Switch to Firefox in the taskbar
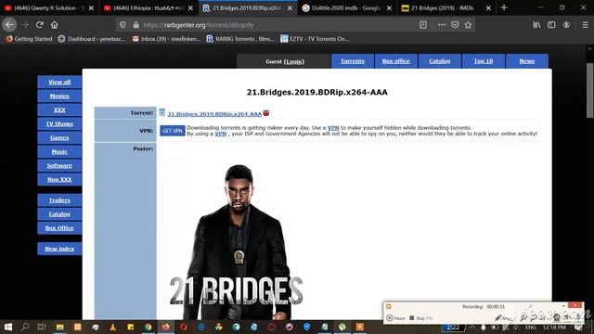This screenshot has height=334, width=594. point(166,327)
